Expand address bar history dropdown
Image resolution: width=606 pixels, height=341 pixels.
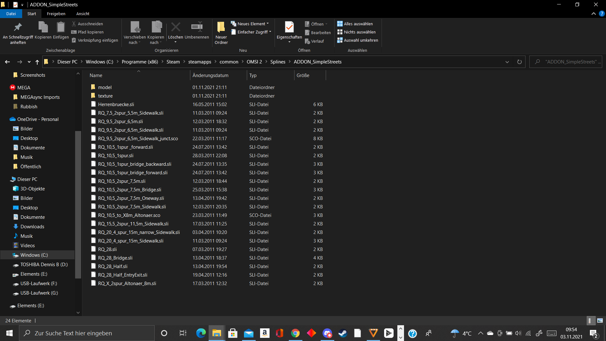tap(507, 62)
